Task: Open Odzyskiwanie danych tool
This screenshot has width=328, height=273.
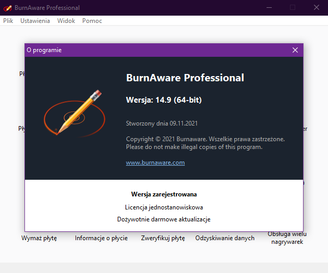Action: click(x=225, y=238)
